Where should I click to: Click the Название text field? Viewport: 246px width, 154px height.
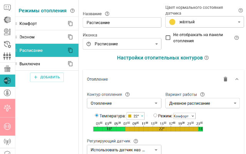point(122,23)
